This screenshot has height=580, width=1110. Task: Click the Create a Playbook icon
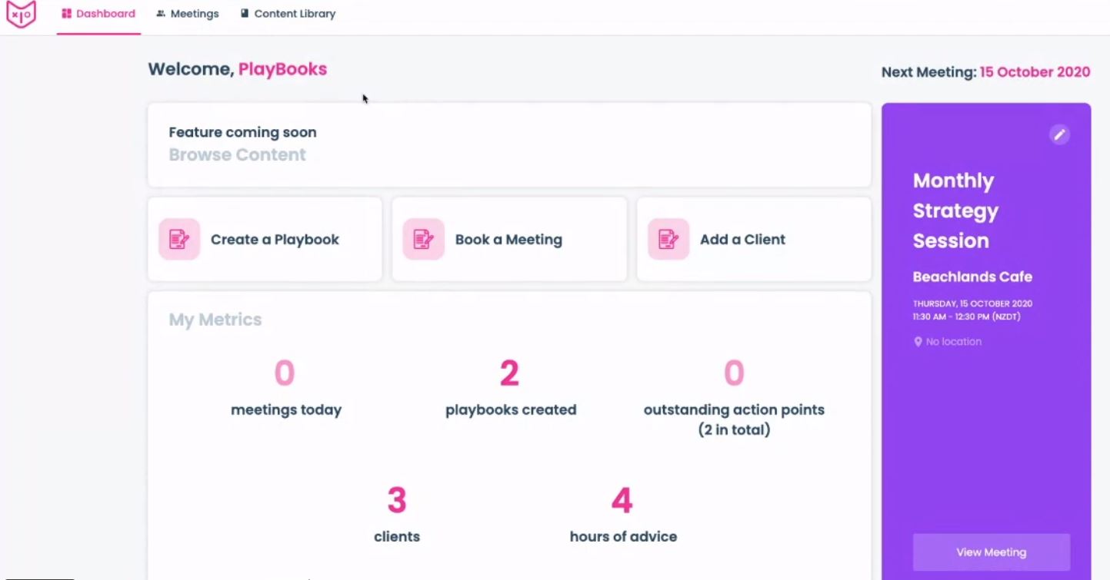(x=179, y=239)
